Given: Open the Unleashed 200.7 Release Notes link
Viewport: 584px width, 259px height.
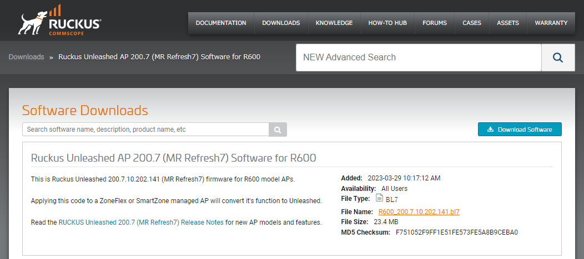Looking at the screenshot, I should click(x=141, y=222).
